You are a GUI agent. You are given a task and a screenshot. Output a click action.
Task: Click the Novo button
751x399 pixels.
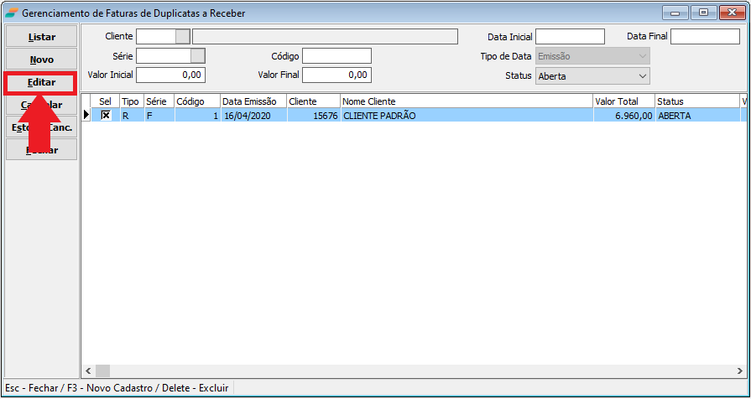click(42, 60)
